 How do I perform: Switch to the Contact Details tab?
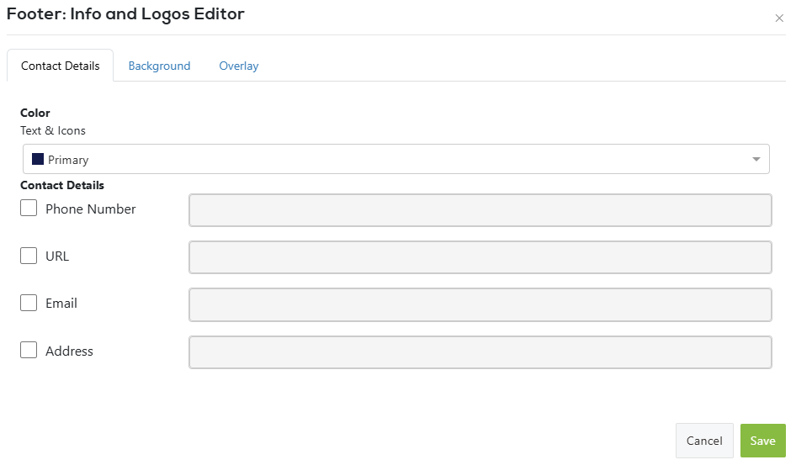coord(60,66)
